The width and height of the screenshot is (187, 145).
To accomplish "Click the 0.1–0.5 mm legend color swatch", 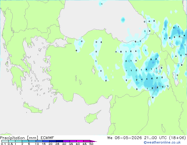I will [x=5, y=141].
